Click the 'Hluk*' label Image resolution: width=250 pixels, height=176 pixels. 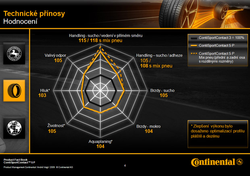45,91
